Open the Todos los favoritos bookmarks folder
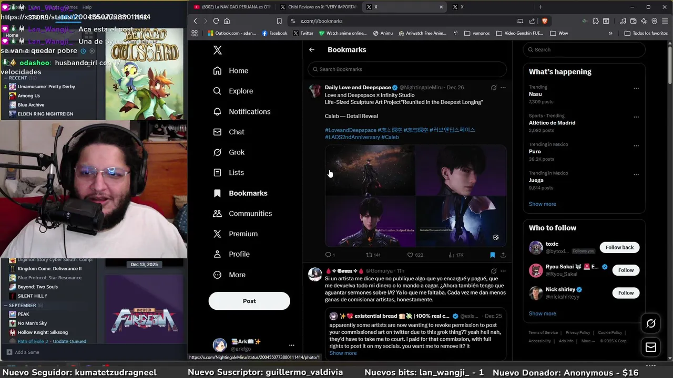 (646, 33)
